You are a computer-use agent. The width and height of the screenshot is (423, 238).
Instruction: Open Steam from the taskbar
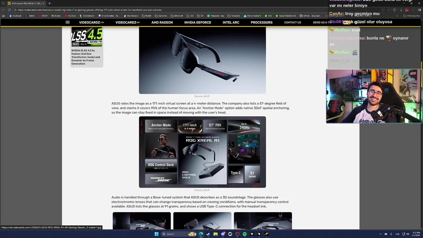(x=208, y=234)
